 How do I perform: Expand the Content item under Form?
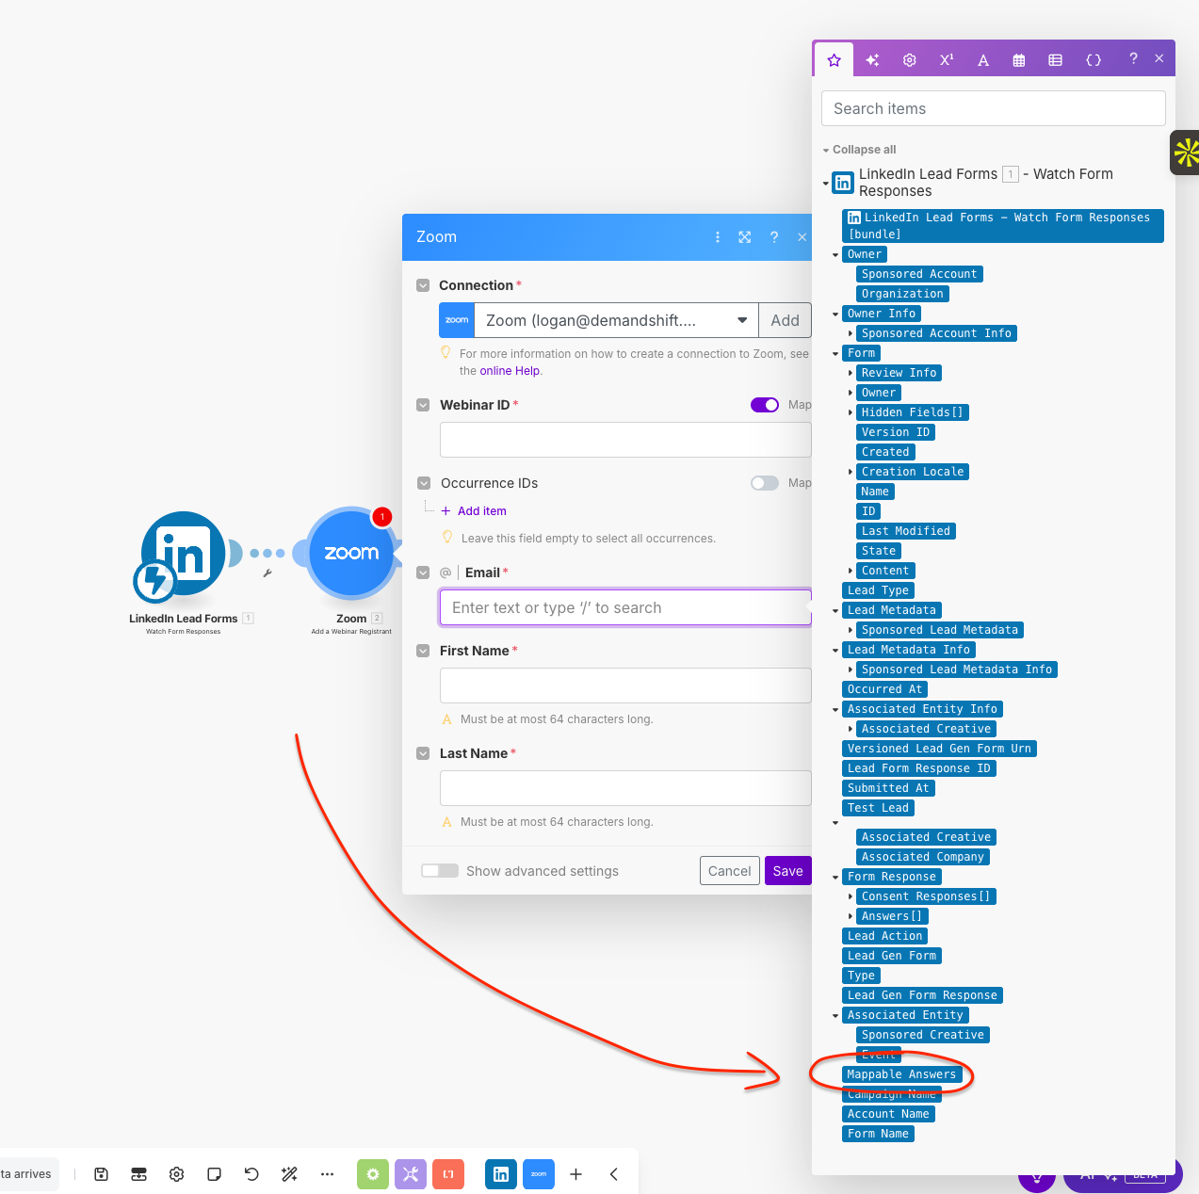point(851,571)
